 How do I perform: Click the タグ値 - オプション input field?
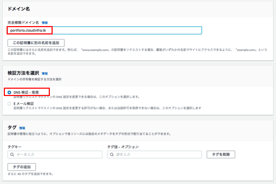(x=154, y=154)
